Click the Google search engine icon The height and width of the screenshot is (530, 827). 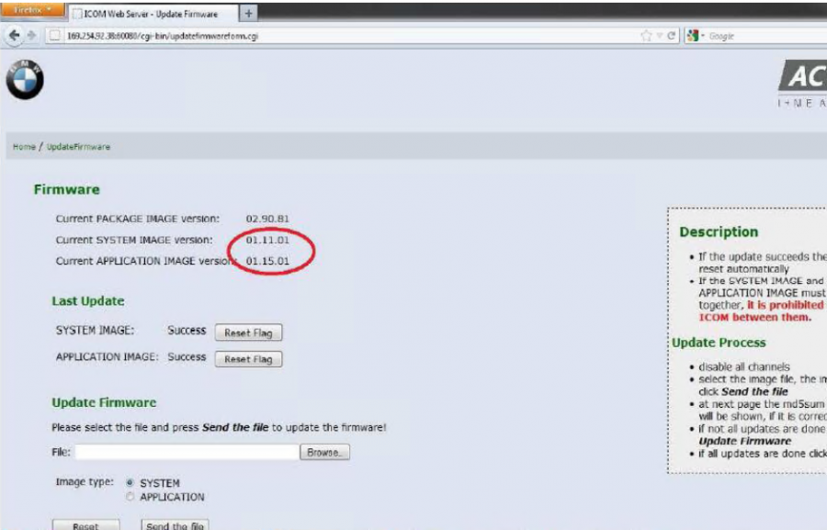click(691, 35)
